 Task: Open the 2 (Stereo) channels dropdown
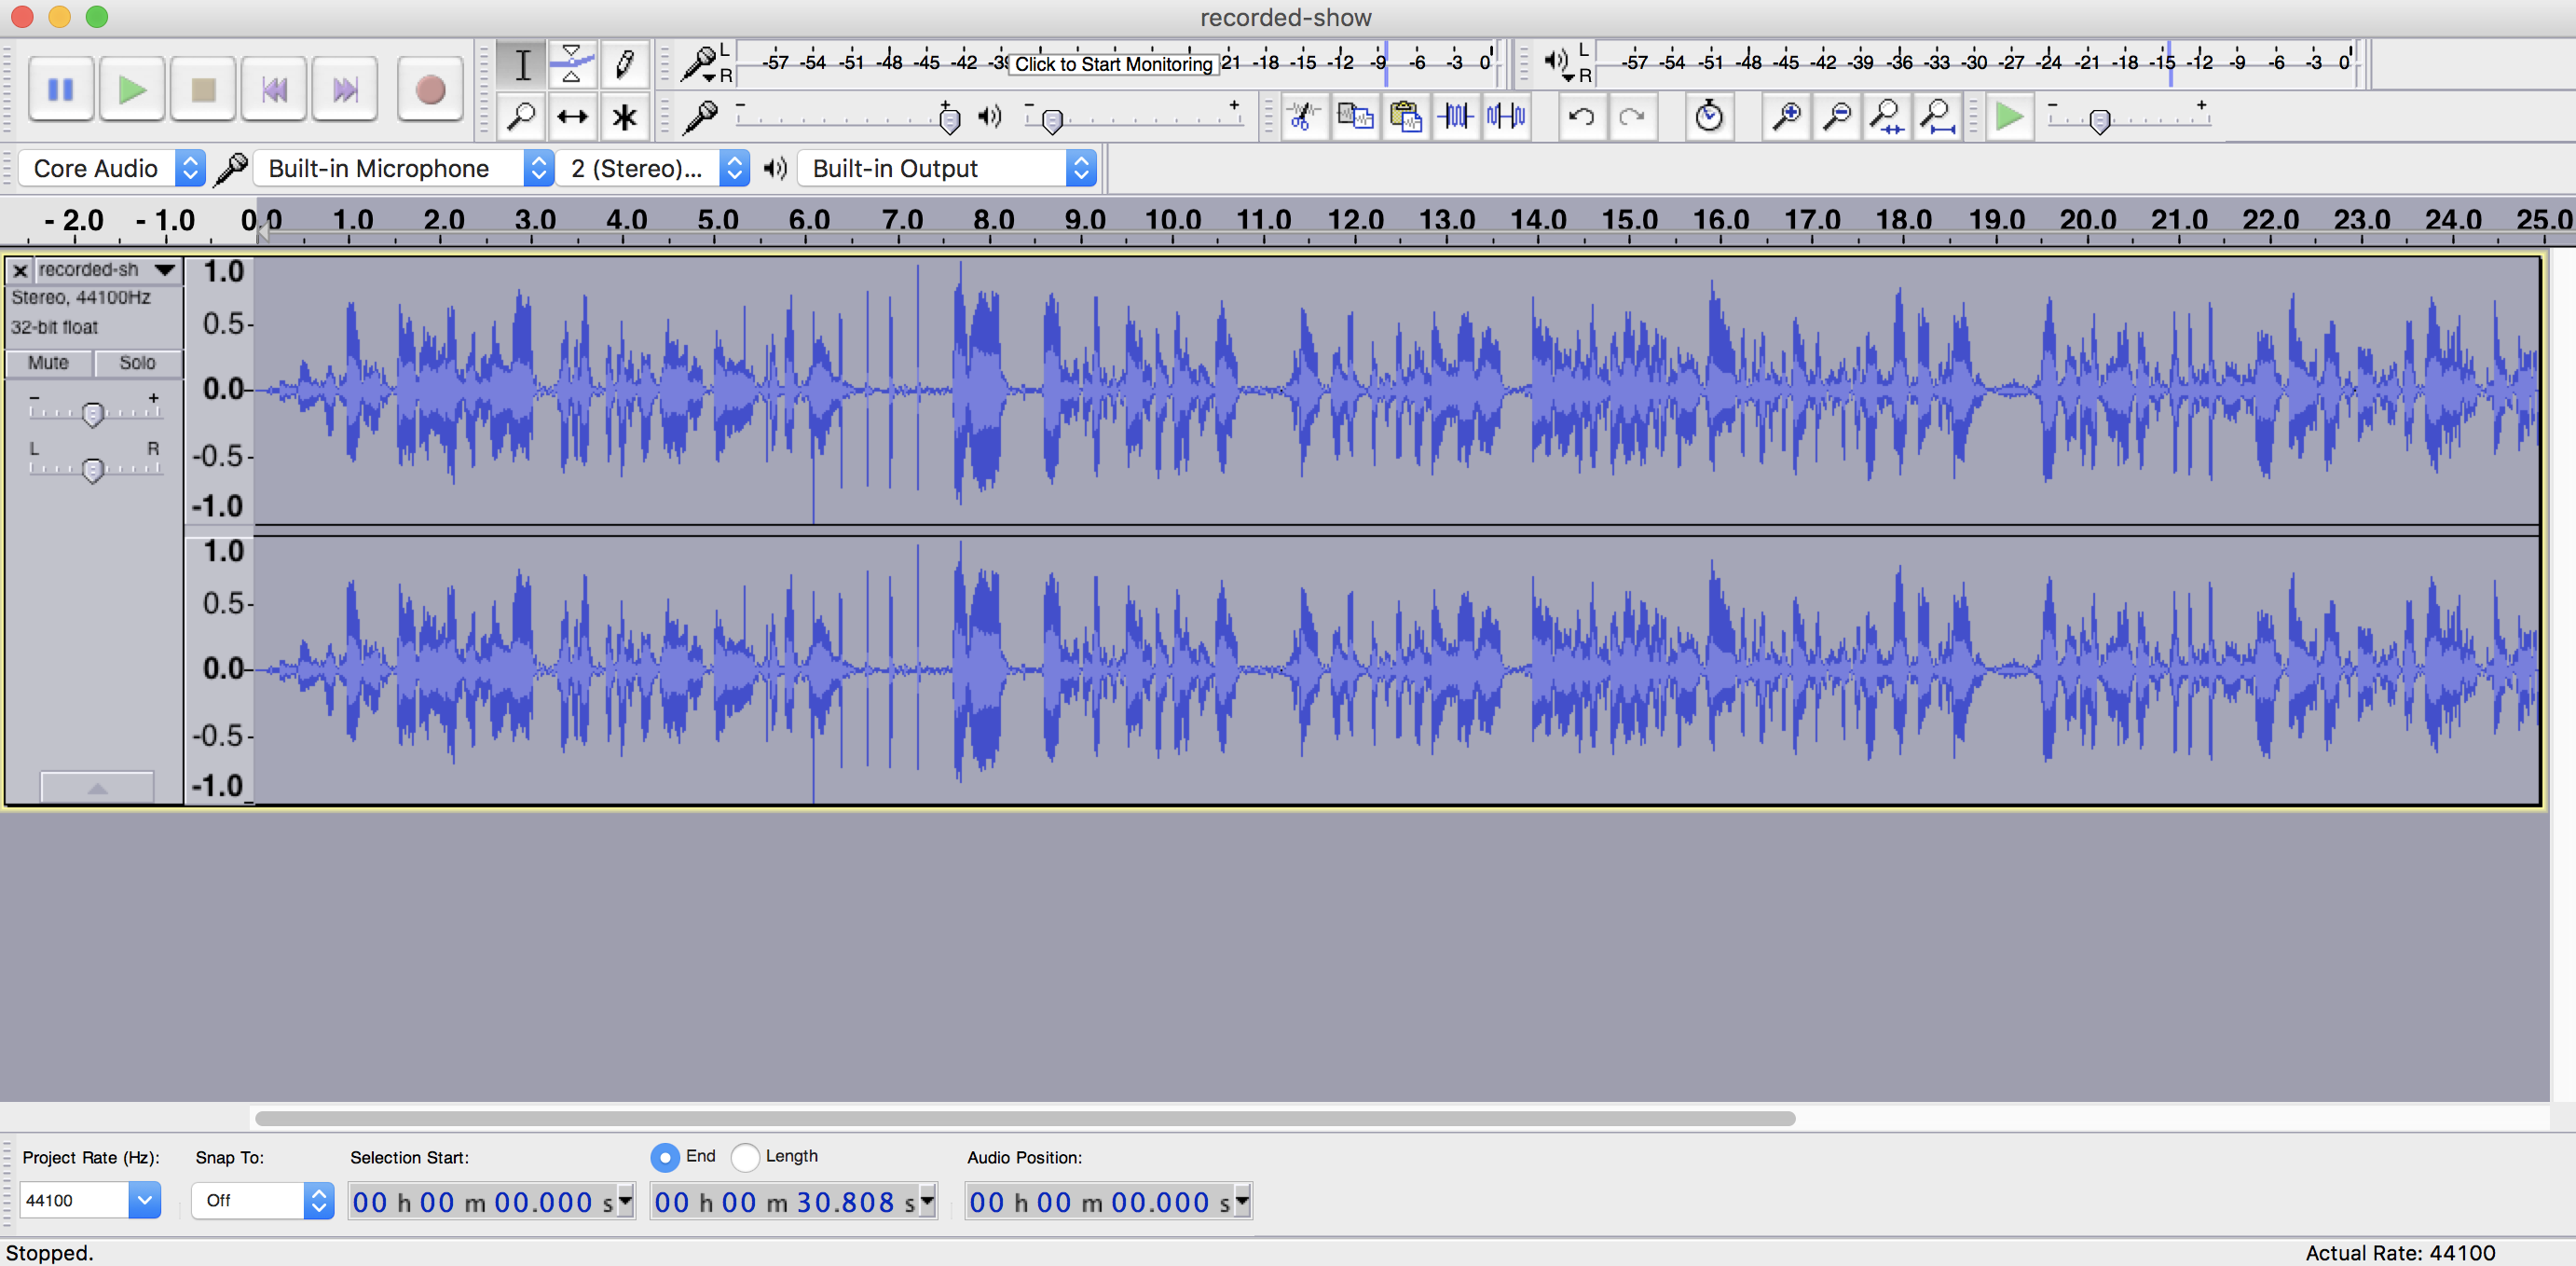click(653, 168)
